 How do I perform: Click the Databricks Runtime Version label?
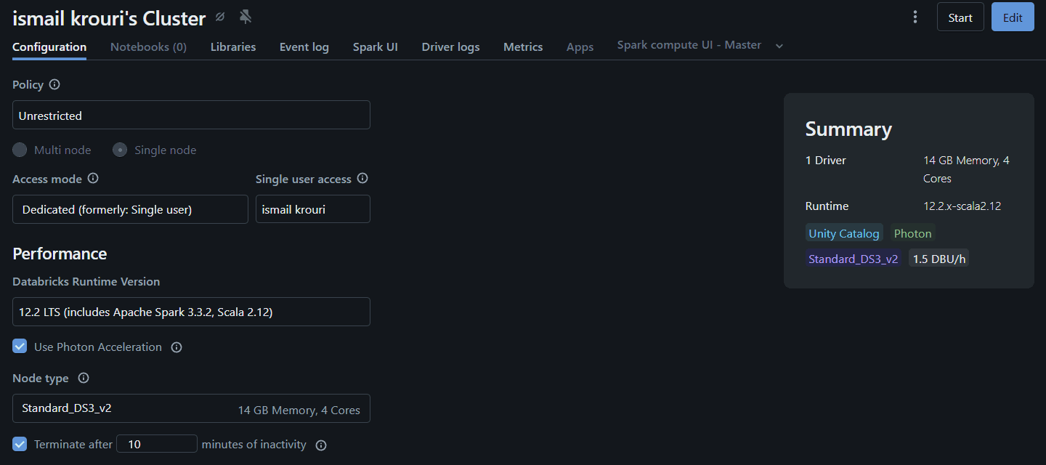tap(86, 282)
